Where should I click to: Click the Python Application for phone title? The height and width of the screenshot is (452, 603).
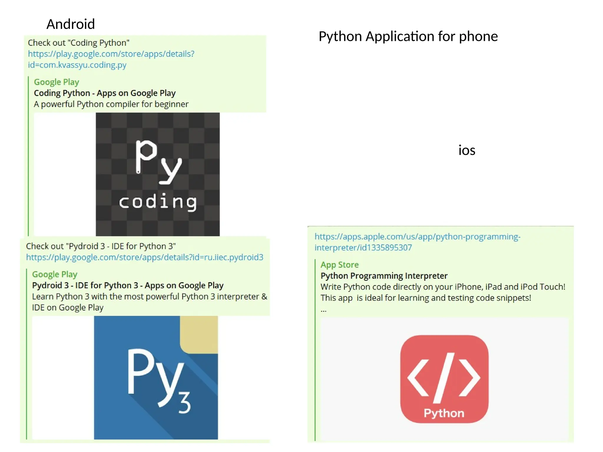[x=408, y=36]
